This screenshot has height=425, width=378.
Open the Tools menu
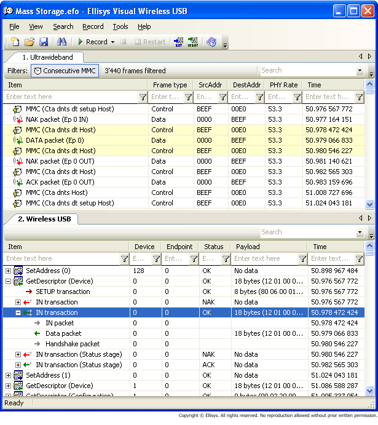120,26
